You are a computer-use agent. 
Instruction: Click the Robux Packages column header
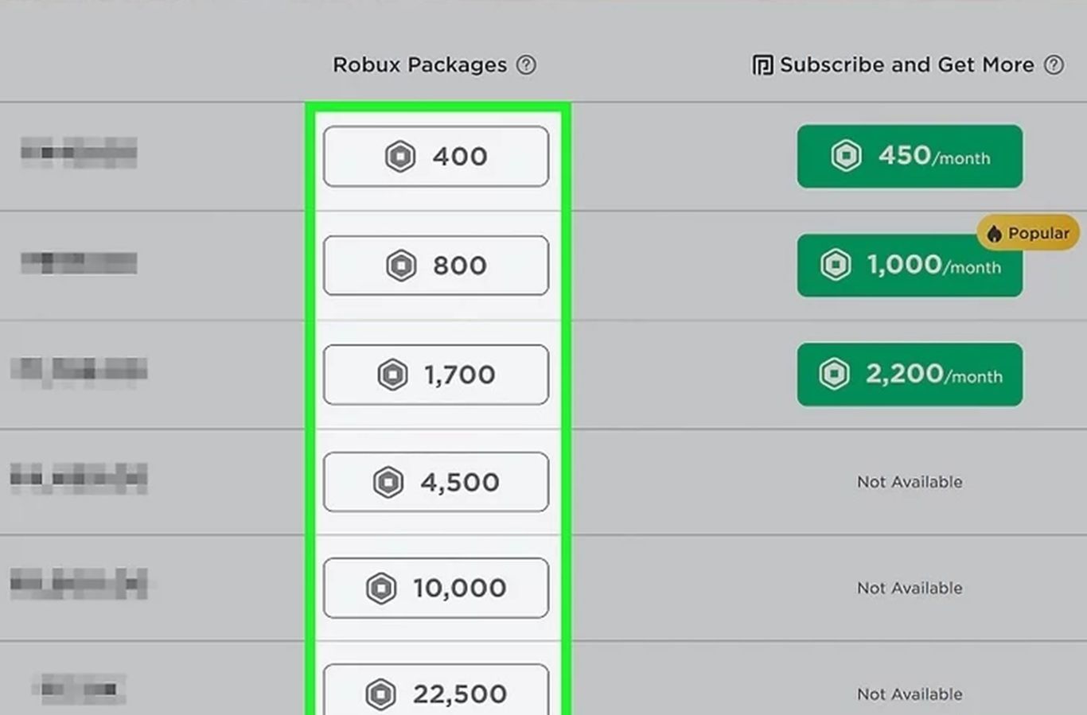419,65
